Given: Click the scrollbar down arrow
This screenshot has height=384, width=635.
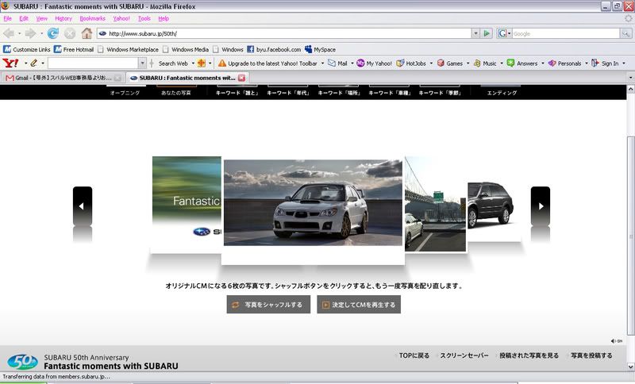Looking at the screenshot, I should point(630,367).
